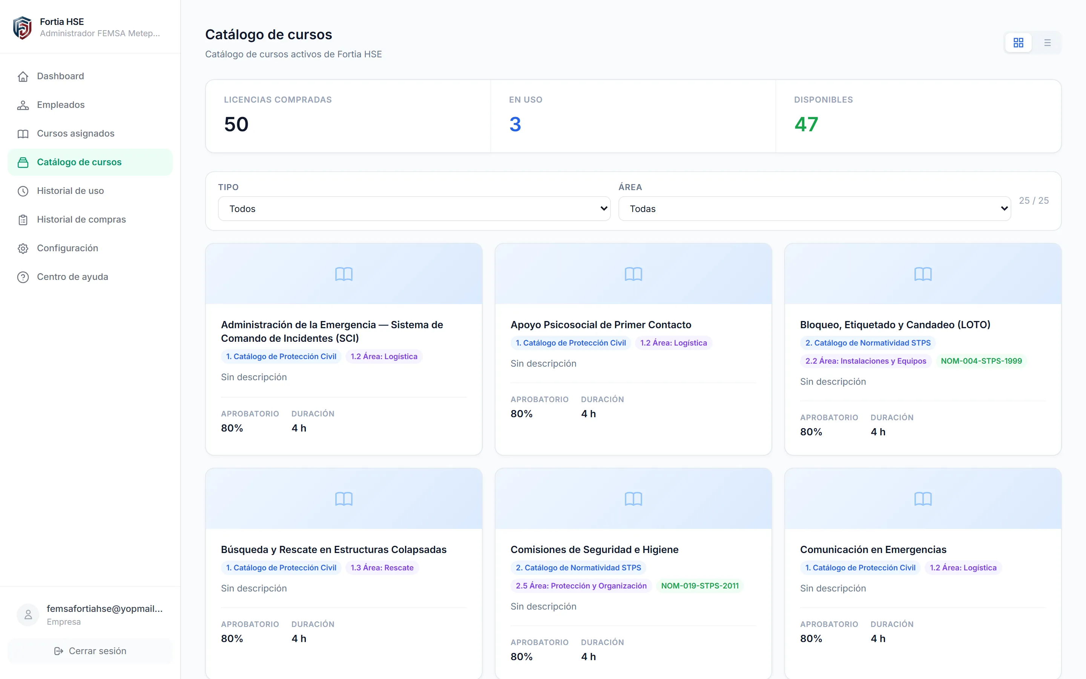1086x679 pixels.
Task: Click the Centro de ayuda question icon
Action: (x=23, y=277)
